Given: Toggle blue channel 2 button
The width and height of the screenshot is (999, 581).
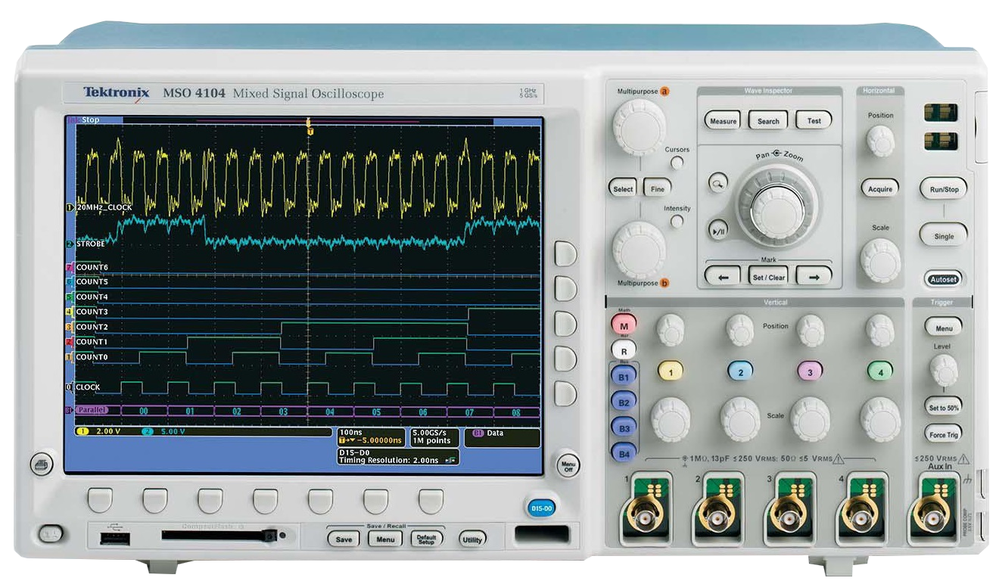Looking at the screenshot, I should (x=740, y=371).
